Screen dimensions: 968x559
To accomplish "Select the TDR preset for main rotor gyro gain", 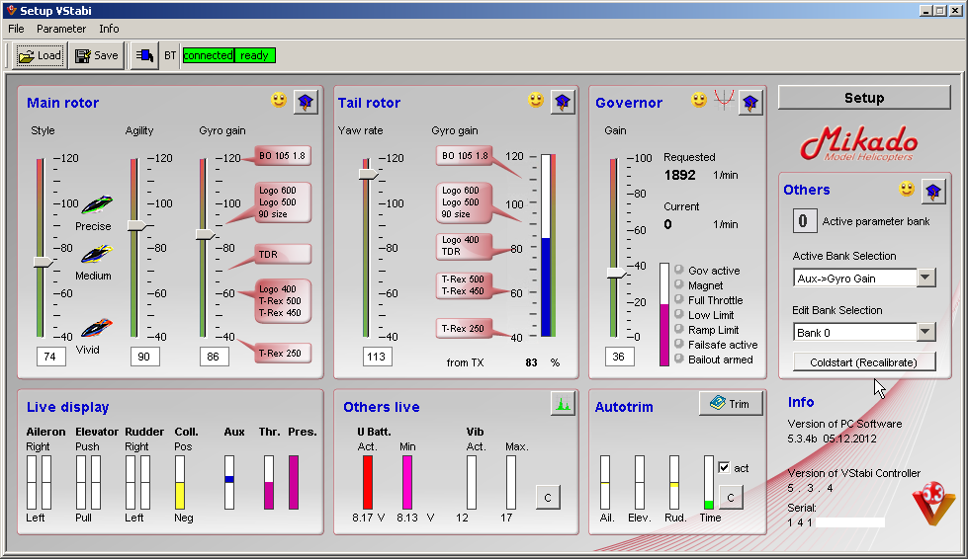I will click(283, 254).
